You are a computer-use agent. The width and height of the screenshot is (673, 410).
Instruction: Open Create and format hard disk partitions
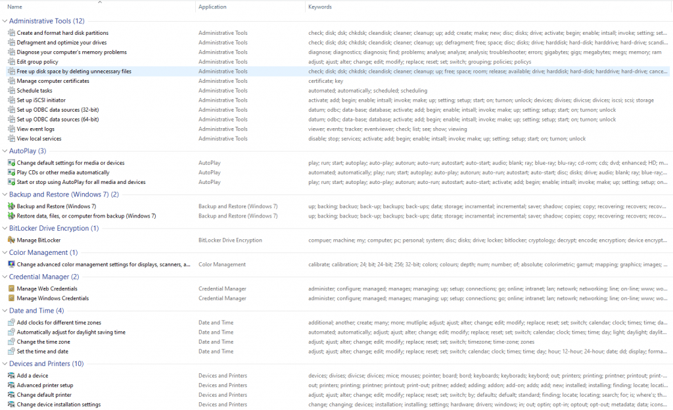click(x=62, y=33)
